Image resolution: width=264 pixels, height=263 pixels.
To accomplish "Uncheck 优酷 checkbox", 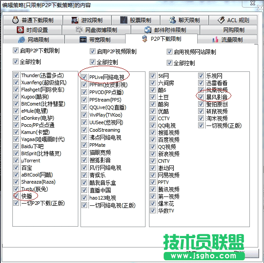I will [153, 111].
